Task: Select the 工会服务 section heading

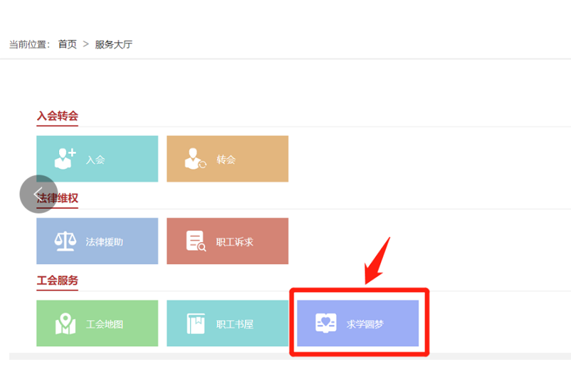Action: click(x=57, y=281)
